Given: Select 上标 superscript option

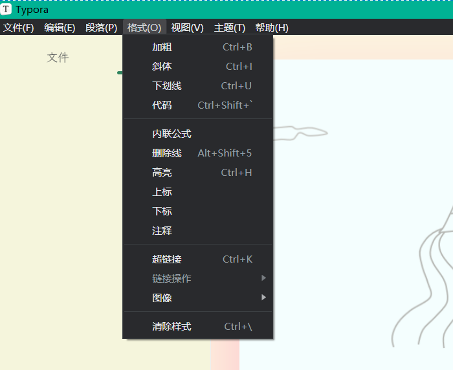Looking at the screenshot, I should coord(197,191).
